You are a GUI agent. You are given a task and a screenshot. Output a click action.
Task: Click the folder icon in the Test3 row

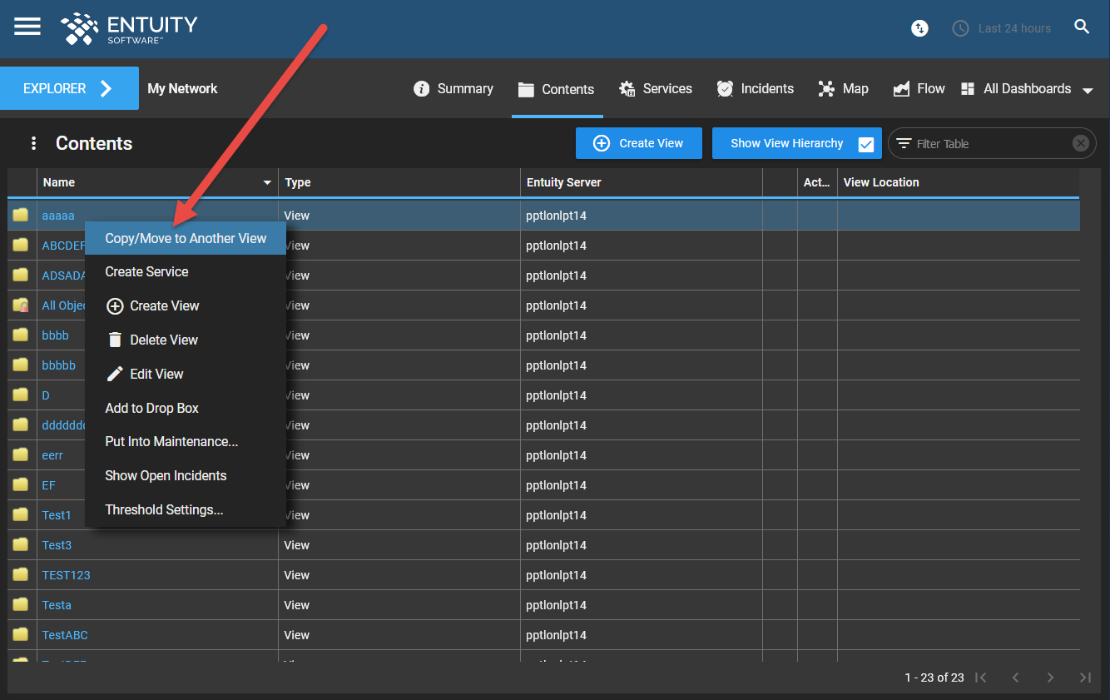click(21, 545)
